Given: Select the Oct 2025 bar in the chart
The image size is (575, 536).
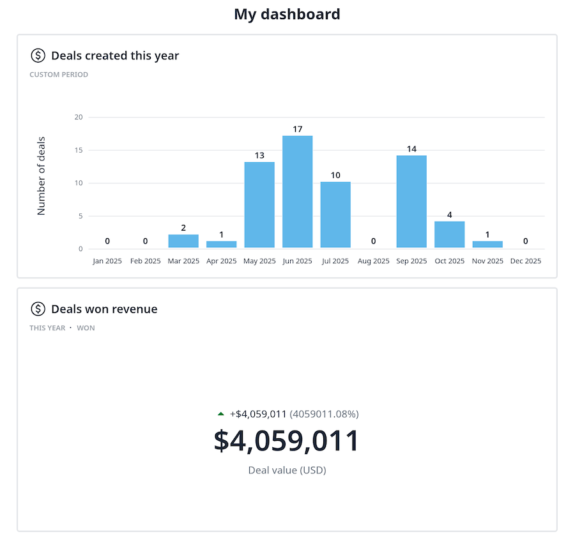Looking at the screenshot, I should click(449, 234).
